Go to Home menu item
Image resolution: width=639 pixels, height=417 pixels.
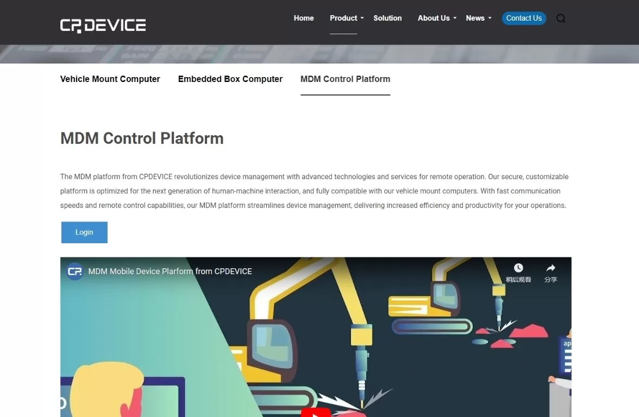[x=304, y=18]
